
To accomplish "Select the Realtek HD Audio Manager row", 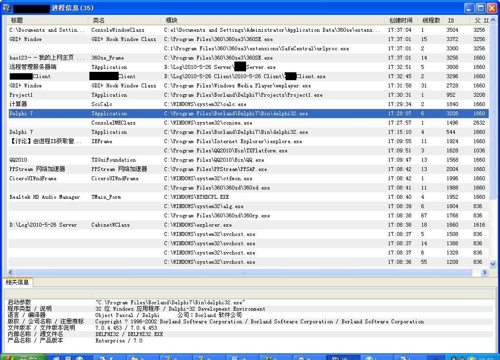I will click(x=249, y=197).
